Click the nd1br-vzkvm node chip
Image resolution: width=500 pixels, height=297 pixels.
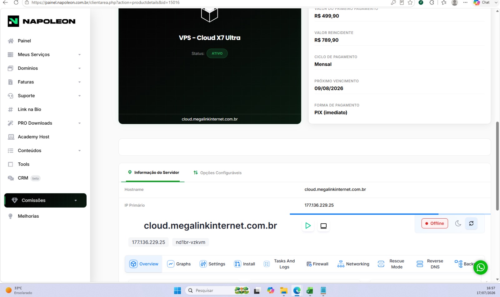[191, 242]
